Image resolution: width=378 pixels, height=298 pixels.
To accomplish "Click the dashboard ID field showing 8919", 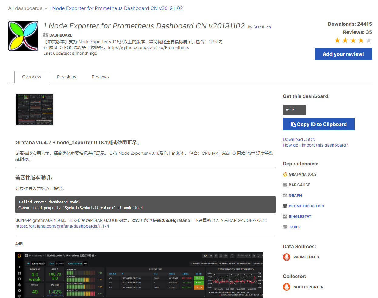I will tap(294, 110).
